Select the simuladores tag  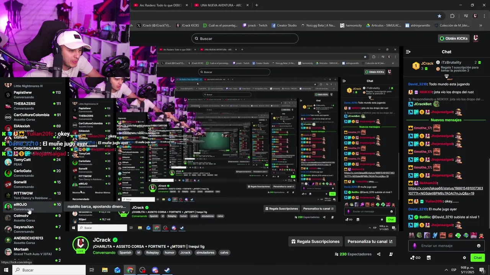coord(205,252)
